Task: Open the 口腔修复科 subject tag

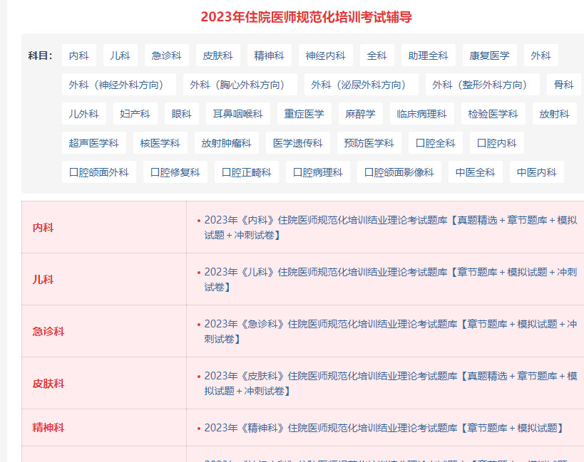Action: 175,172
